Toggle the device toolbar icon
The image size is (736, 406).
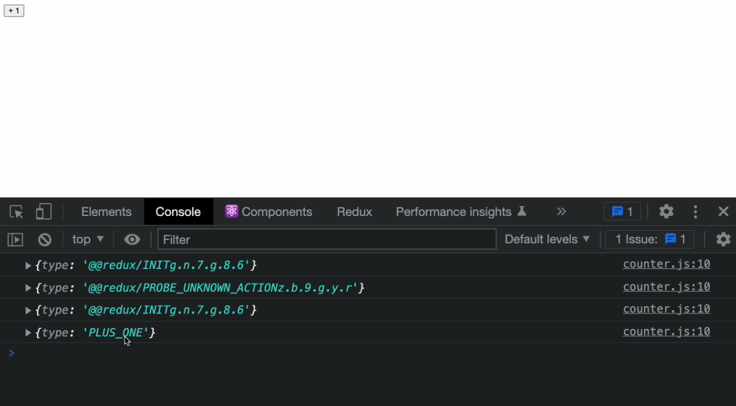click(x=44, y=212)
